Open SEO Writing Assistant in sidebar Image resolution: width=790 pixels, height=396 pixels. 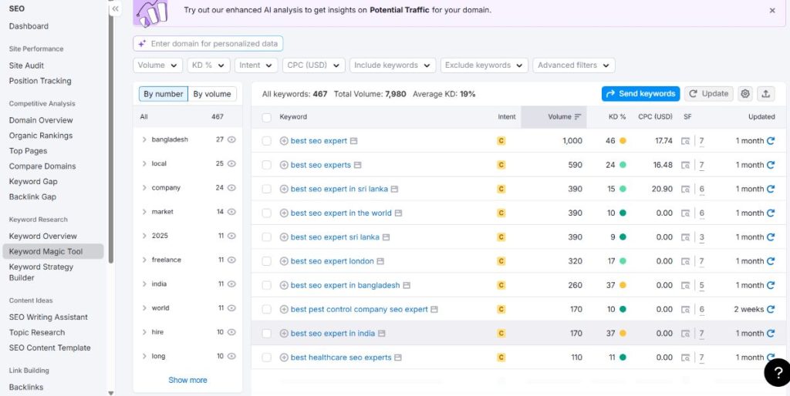49,317
